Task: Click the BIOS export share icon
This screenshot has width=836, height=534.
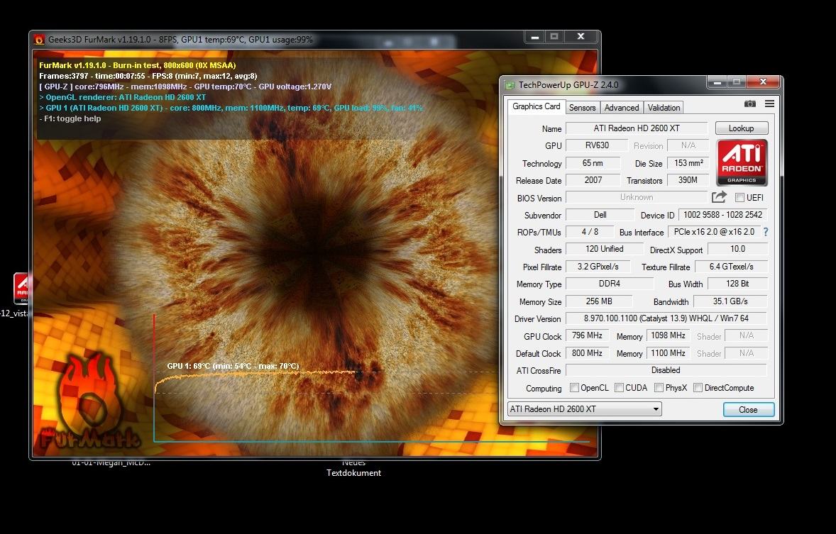Action: coord(719,197)
